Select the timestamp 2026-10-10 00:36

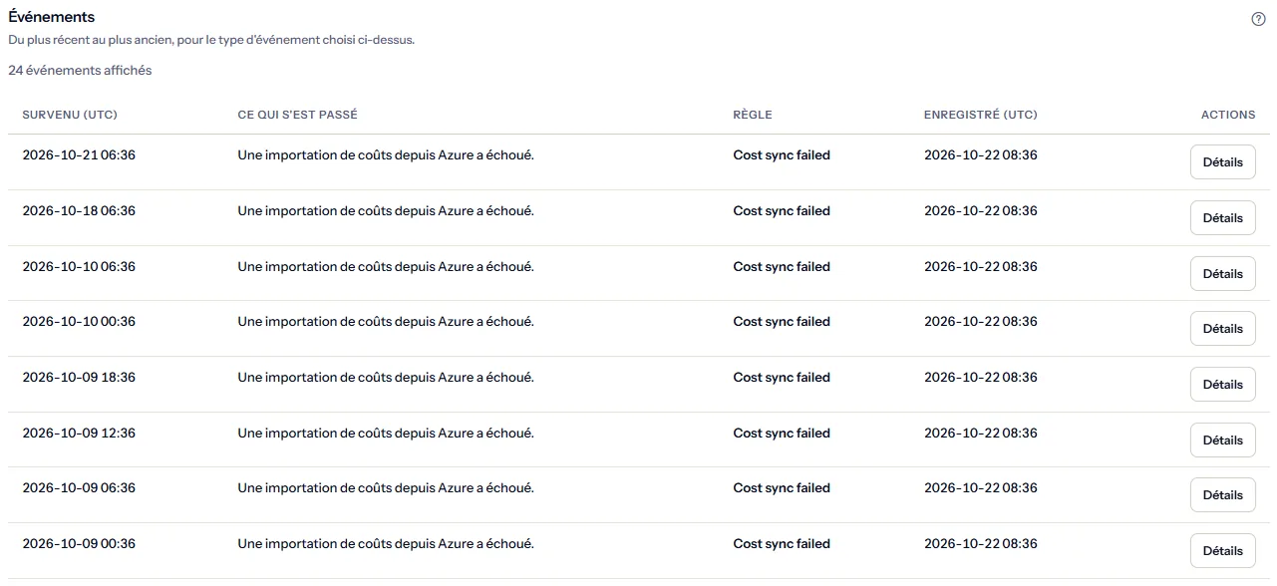pos(79,322)
